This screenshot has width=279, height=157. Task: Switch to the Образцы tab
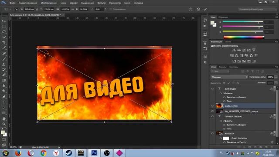(223, 17)
